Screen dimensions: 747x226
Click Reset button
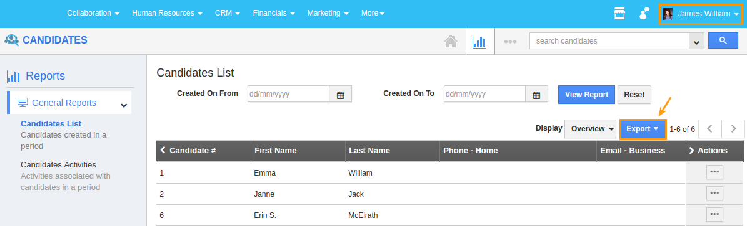[x=634, y=95]
